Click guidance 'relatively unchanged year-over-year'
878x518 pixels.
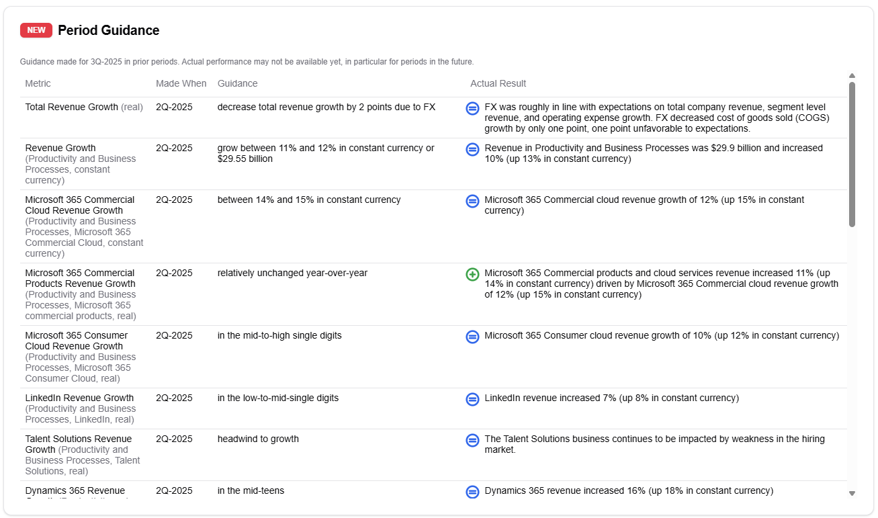click(292, 273)
